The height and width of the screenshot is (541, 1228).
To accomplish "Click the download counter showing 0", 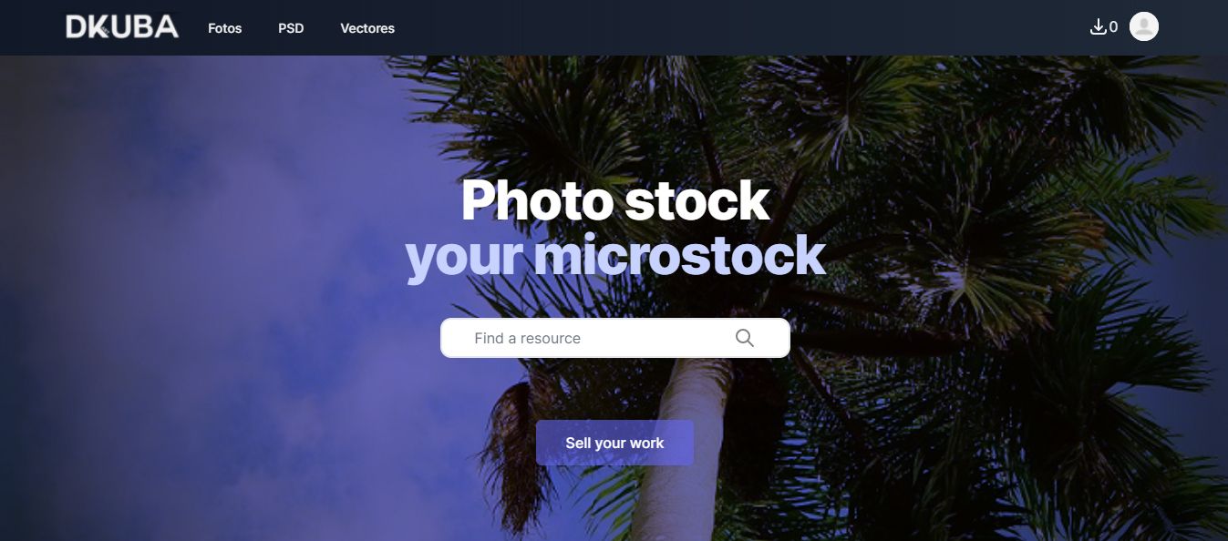I will tap(1113, 27).
